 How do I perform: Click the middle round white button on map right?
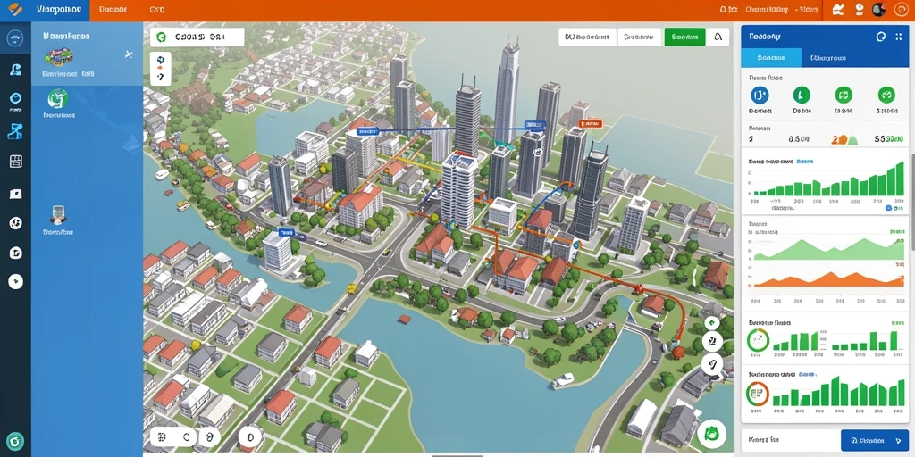(712, 342)
